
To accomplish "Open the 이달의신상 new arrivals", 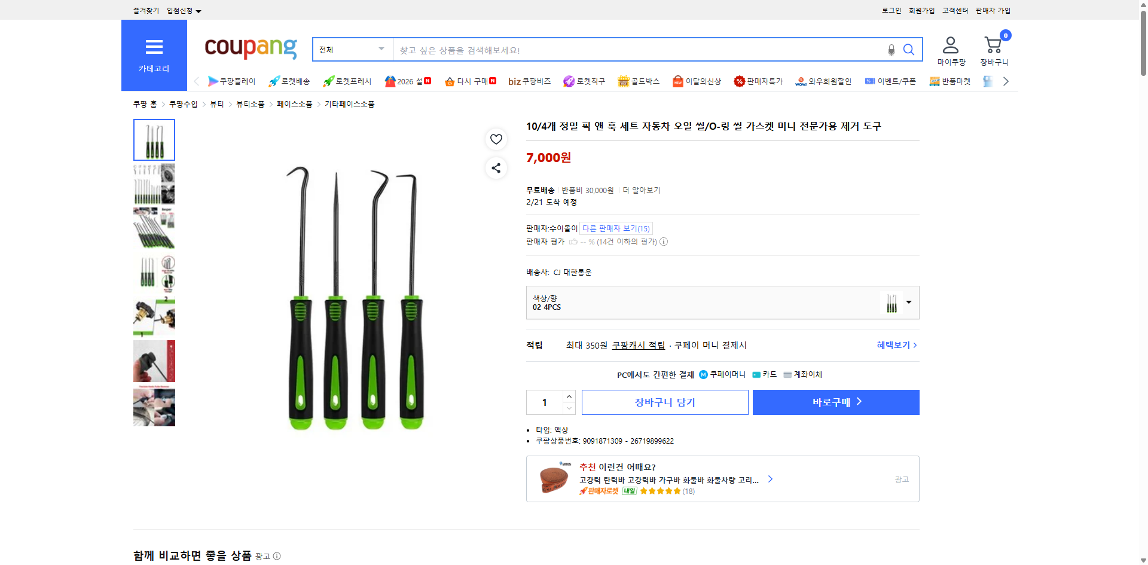I will pos(696,81).
